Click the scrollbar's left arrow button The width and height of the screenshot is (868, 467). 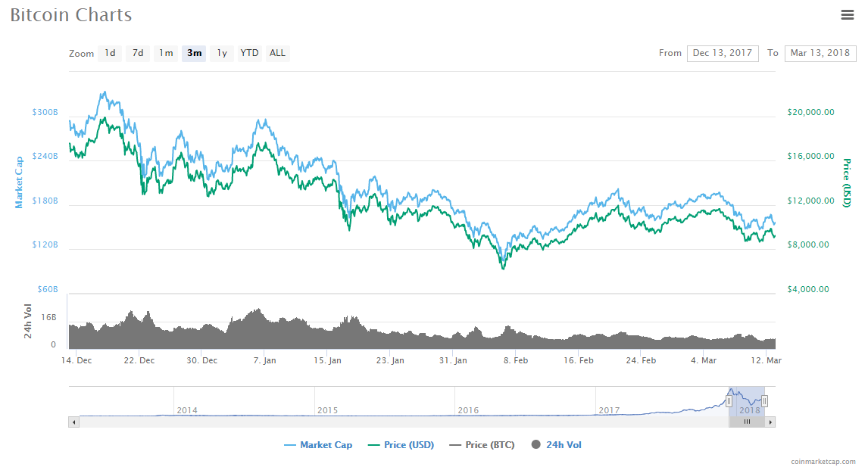click(73, 422)
